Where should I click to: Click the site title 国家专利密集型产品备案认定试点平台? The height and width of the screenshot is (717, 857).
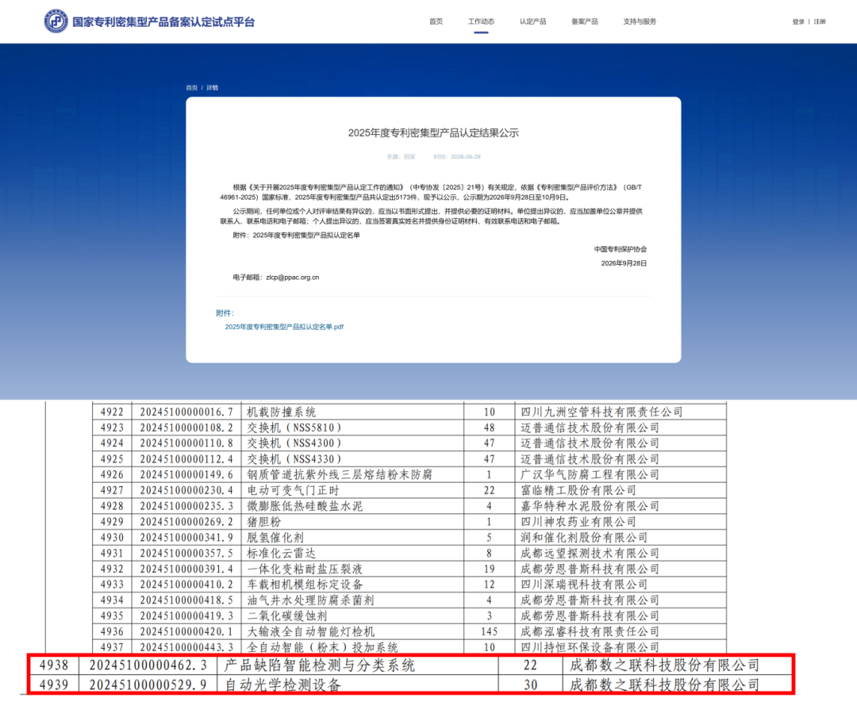(x=163, y=22)
